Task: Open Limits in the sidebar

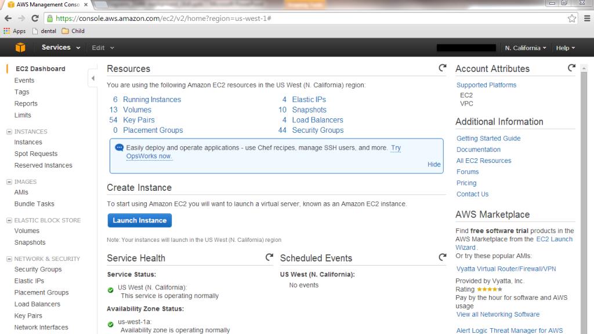Action: pos(23,115)
